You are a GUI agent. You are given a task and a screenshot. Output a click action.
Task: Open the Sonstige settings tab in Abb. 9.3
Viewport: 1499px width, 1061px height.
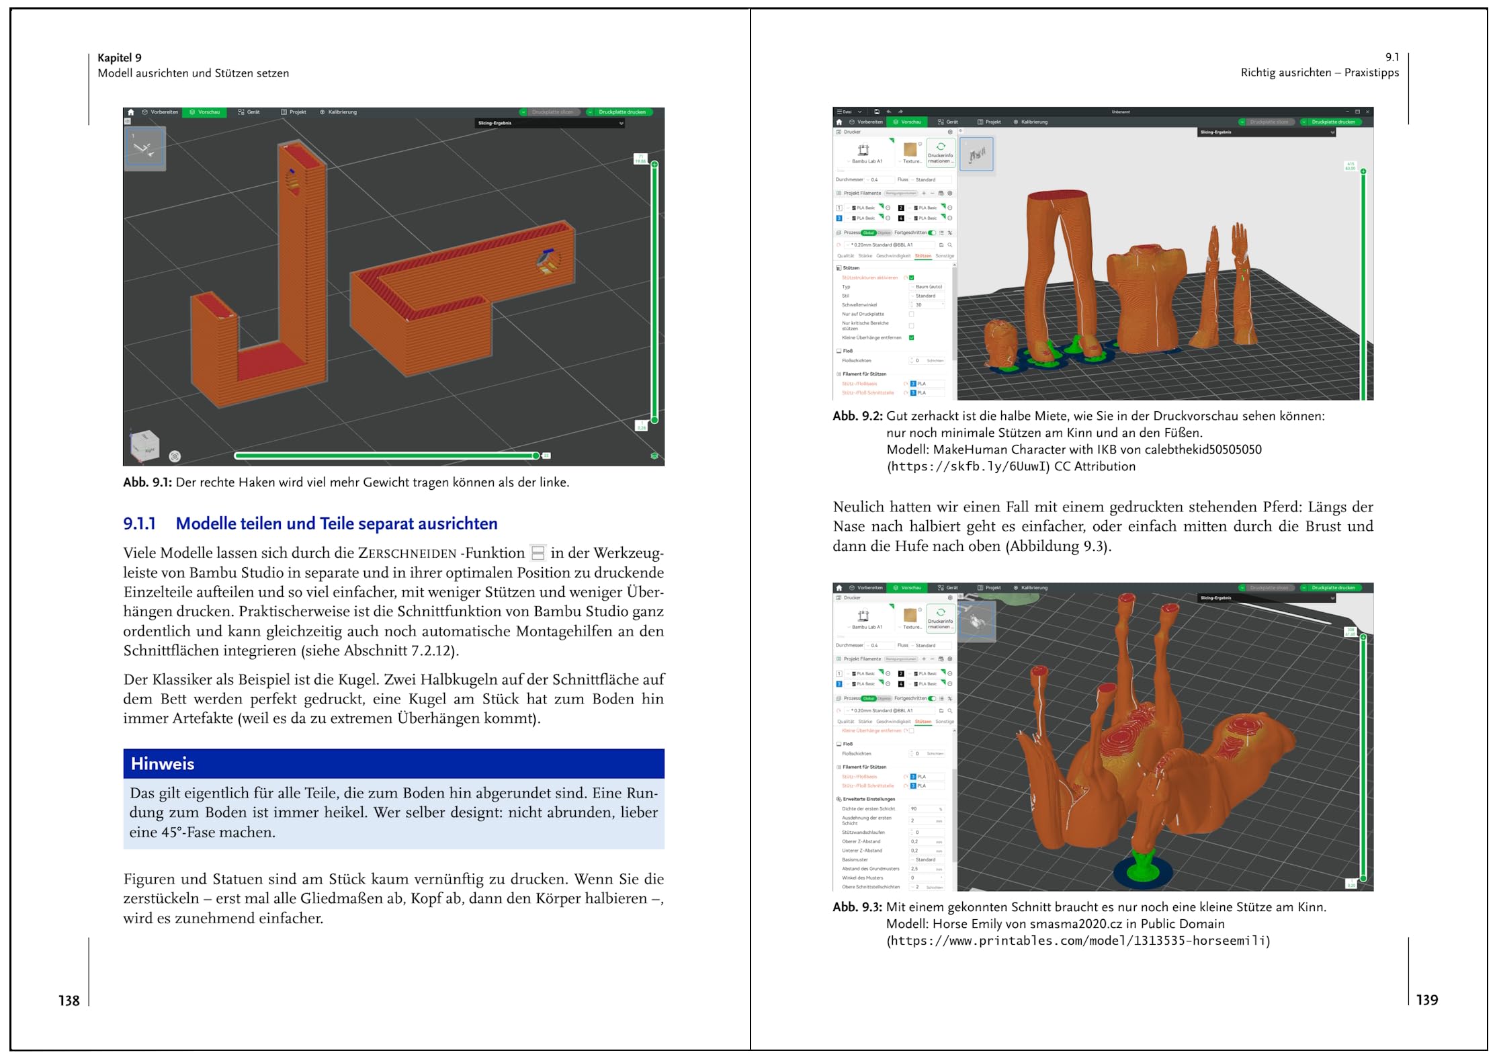click(x=945, y=722)
